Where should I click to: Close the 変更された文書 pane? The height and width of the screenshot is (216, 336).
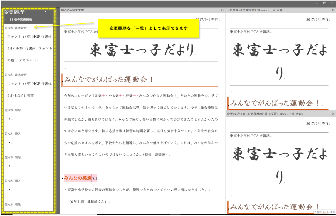click(x=333, y=114)
